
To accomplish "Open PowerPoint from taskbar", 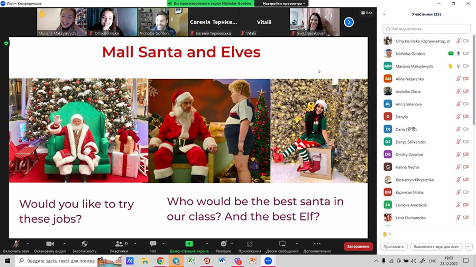I will pos(253,261).
